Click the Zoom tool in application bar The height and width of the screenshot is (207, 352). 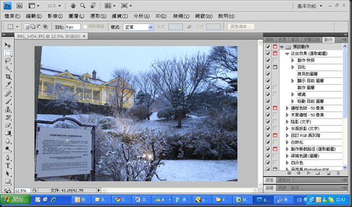(83, 5)
